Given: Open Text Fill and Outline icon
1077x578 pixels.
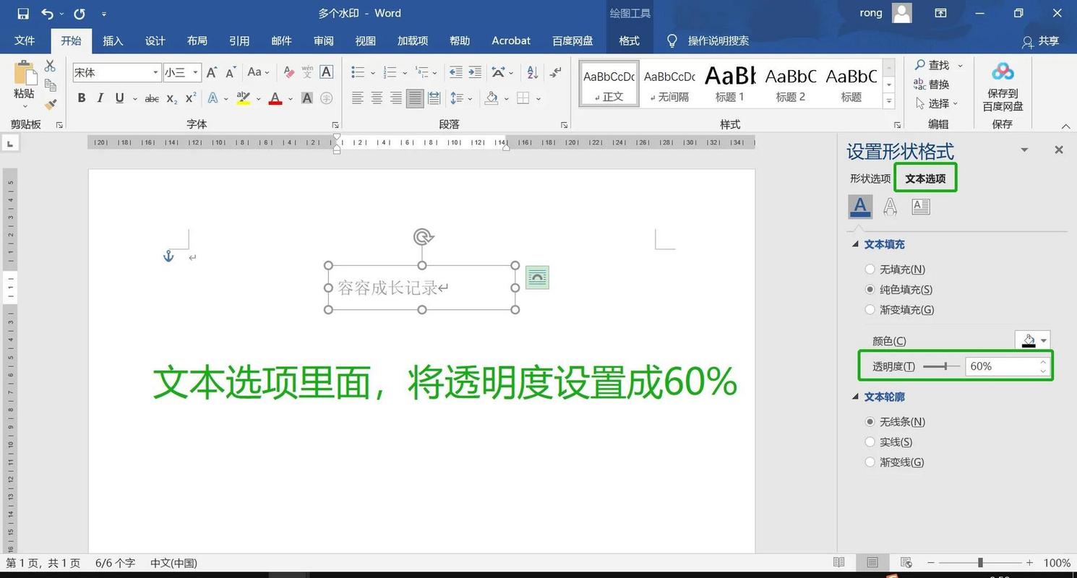Looking at the screenshot, I should tap(860, 207).
